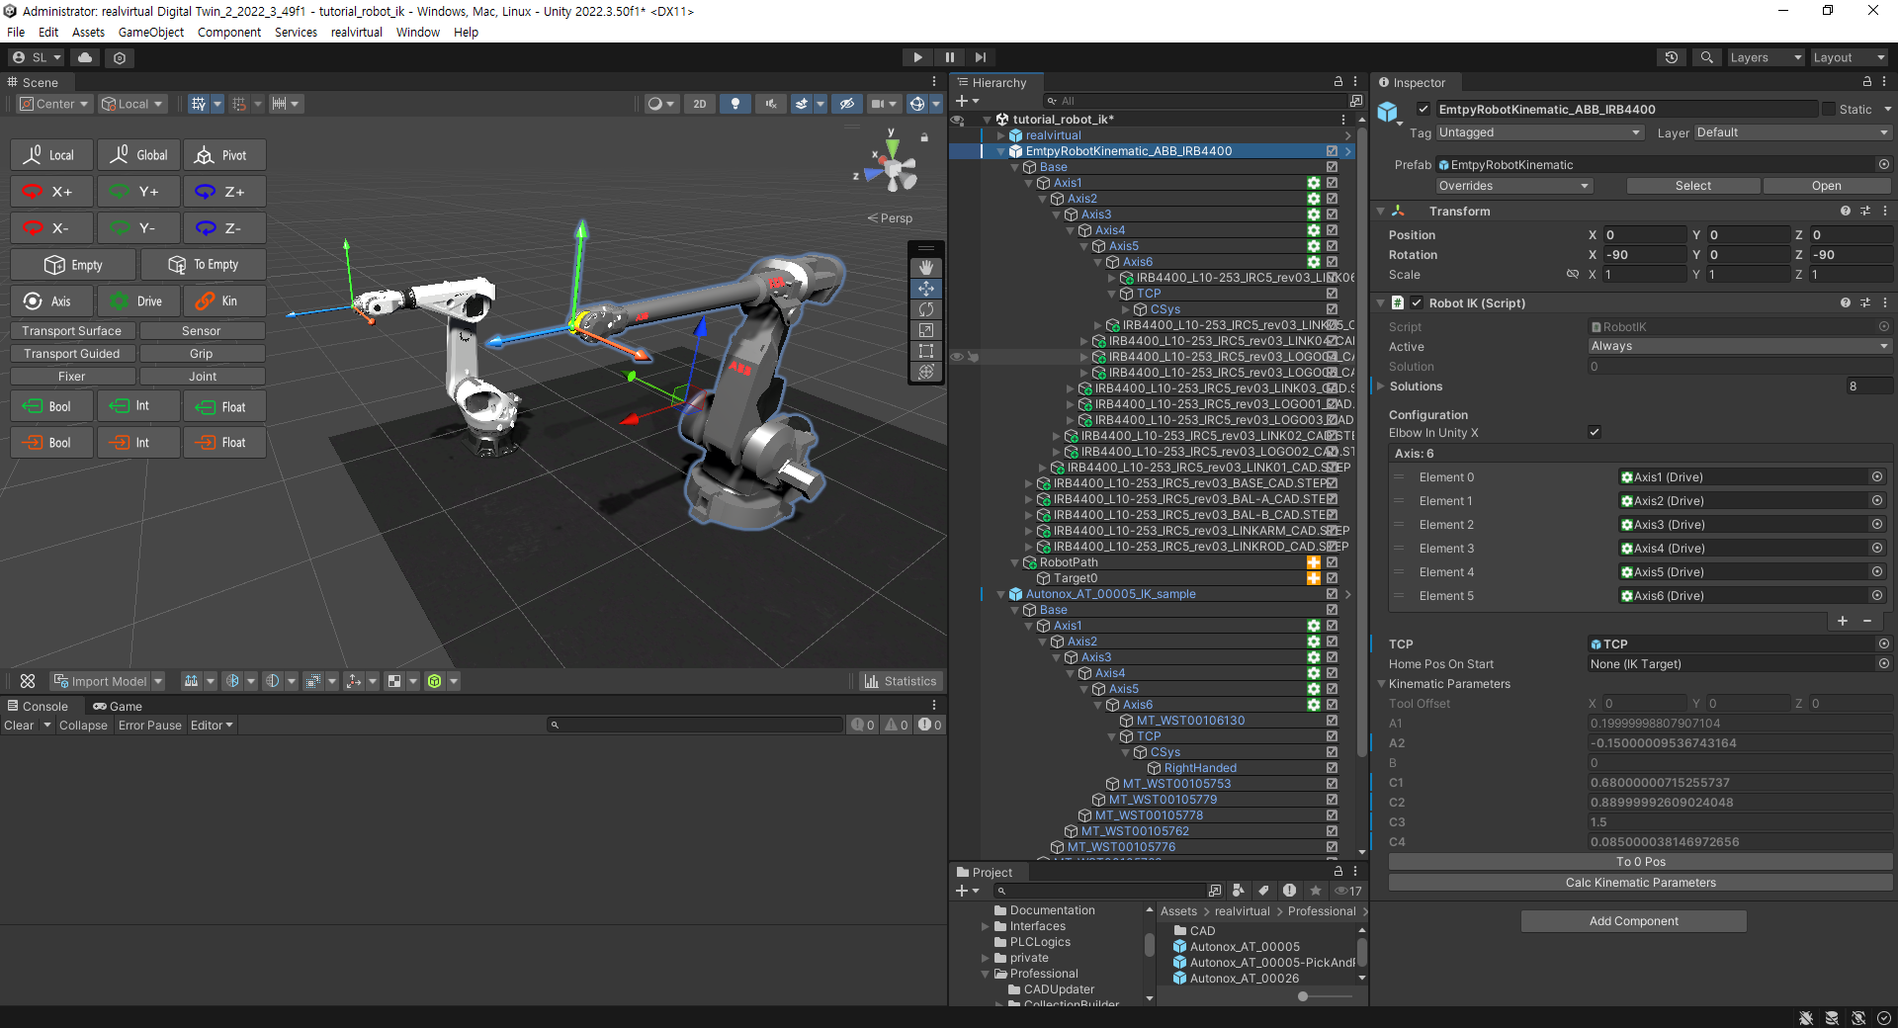Screen dimensions: 1898x1028
Task: Click the Pivot mode quick button
Action: tap(224, 155)
